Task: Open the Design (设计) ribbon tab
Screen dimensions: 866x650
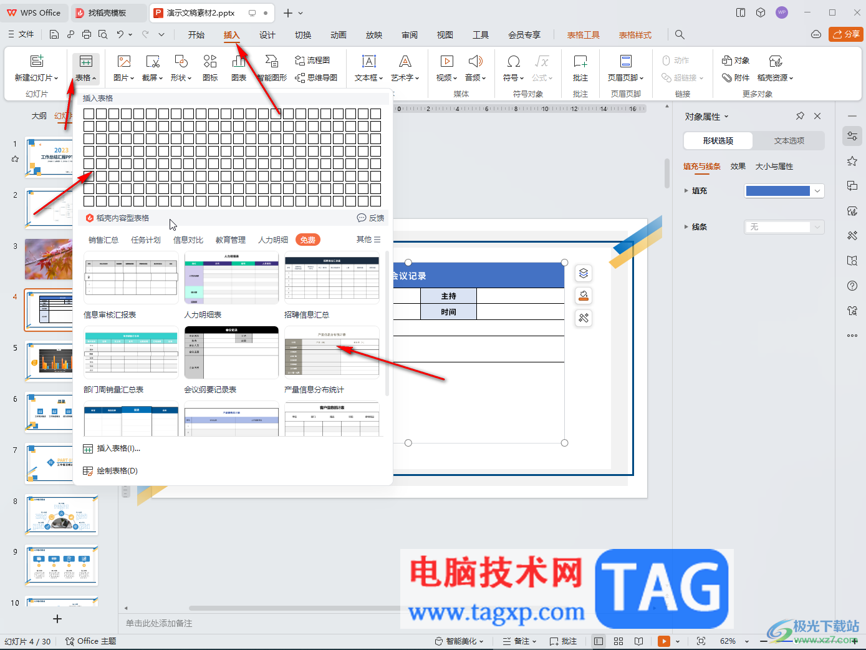Action: click(x=267, y=35)
